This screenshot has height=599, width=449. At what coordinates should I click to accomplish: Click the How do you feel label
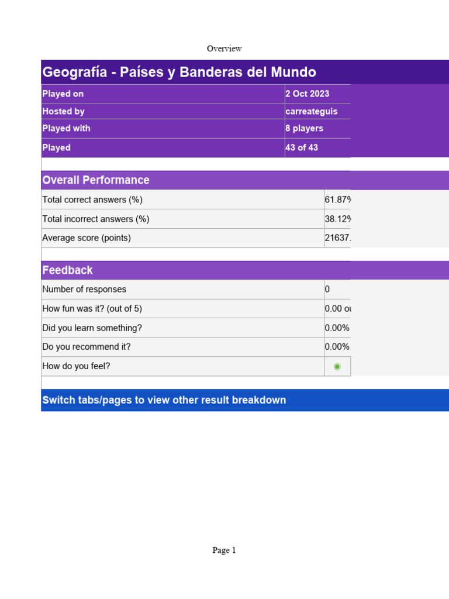76,366
